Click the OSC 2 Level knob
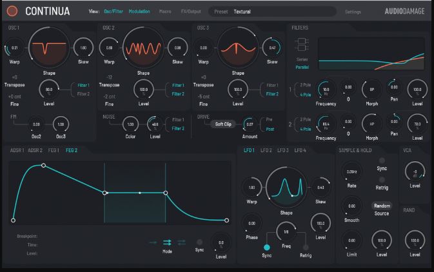Screen dimensions: 434x272 [x=143, y=90]
